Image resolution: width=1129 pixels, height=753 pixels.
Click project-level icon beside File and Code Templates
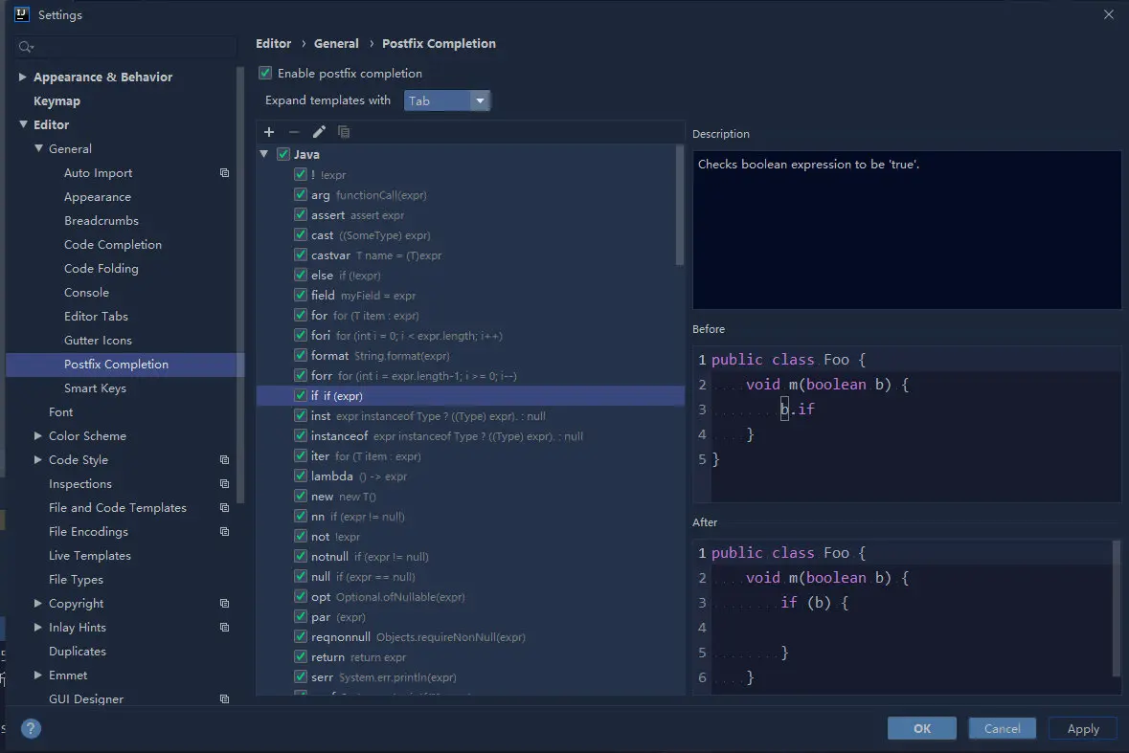(225, 508)
